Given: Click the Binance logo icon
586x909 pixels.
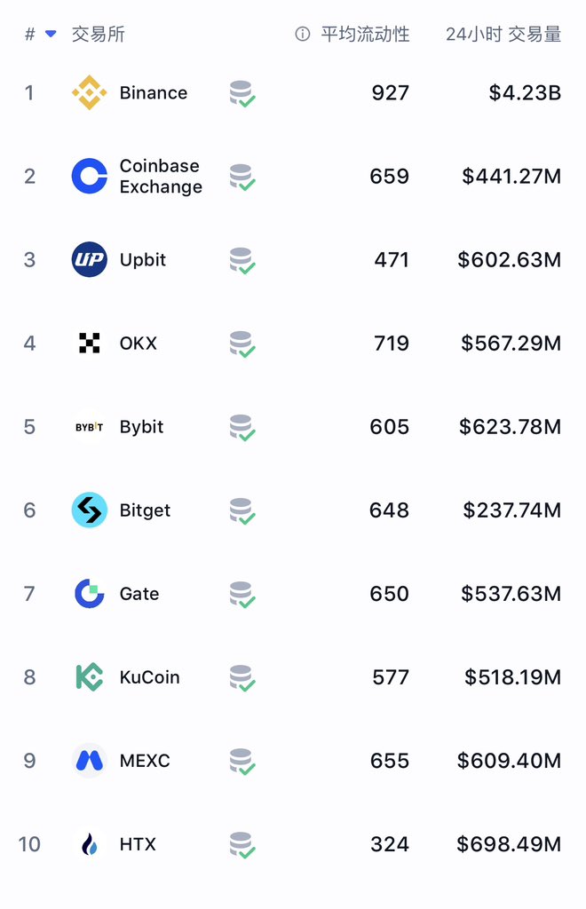Looking at the screenshot, I should click(x=90, y=92).
